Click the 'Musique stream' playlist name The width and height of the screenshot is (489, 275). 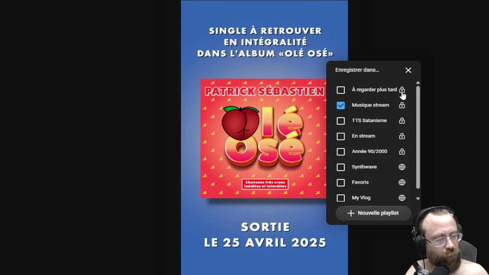[370, 105]
